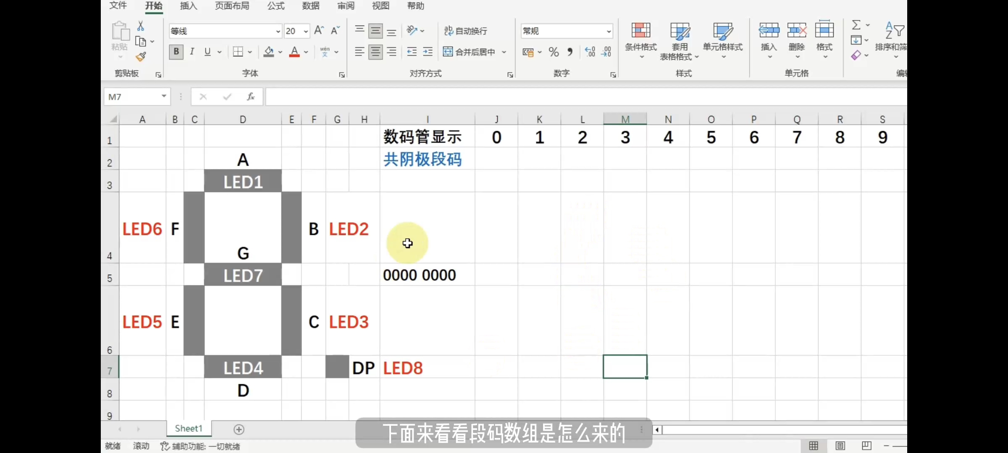Open merge and center dropdown arrow
The image size is (1008, 453).
click(x=504, y=52)
